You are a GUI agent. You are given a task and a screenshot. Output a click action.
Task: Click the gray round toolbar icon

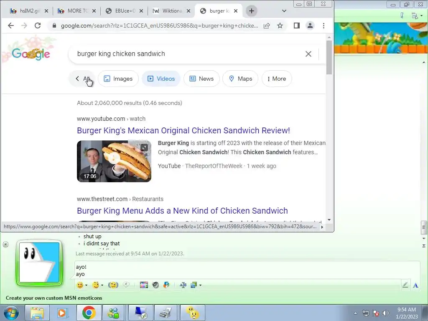point(155,285)
